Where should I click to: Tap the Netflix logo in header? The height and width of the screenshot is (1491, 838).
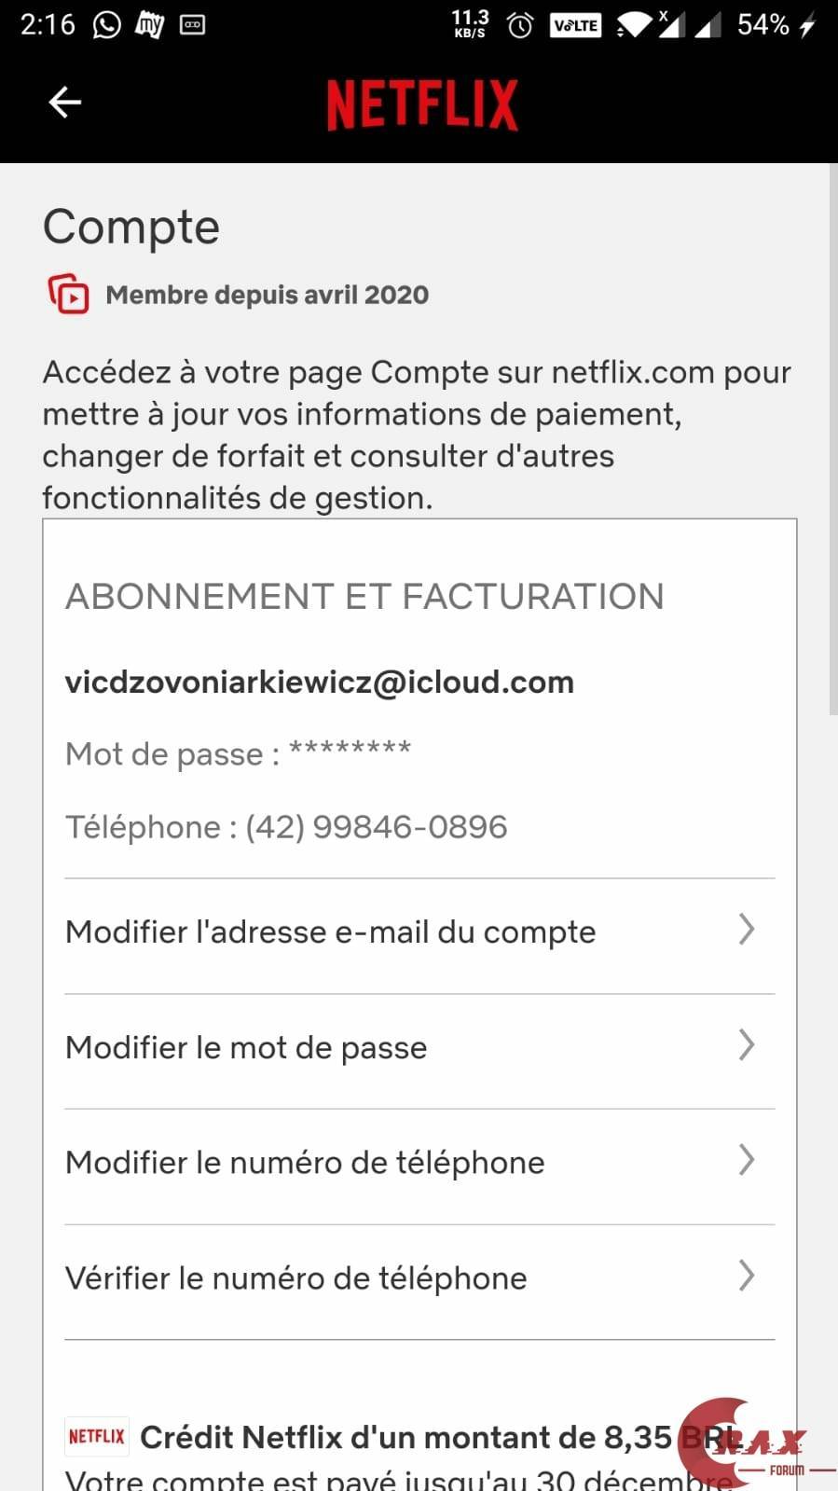point(422,104)
